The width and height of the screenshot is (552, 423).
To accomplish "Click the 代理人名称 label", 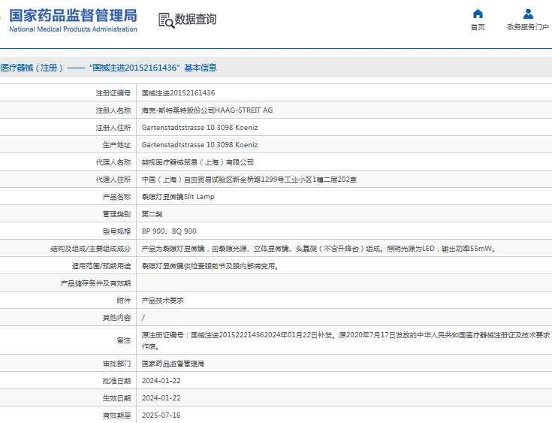I will tap(113, 162).
